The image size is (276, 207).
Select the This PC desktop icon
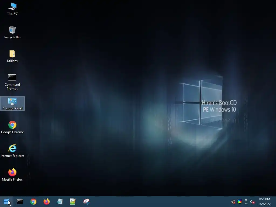[x=12, y=9]
